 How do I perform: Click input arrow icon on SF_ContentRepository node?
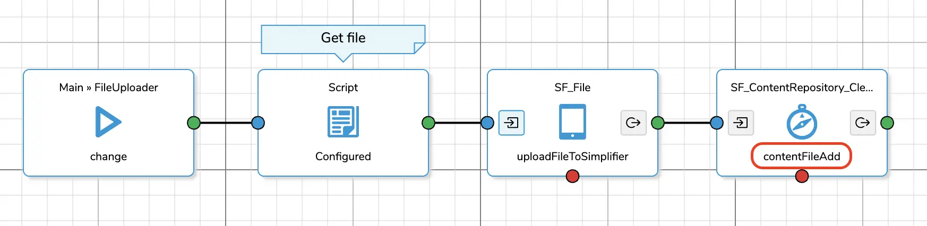[x=741, y=123]
